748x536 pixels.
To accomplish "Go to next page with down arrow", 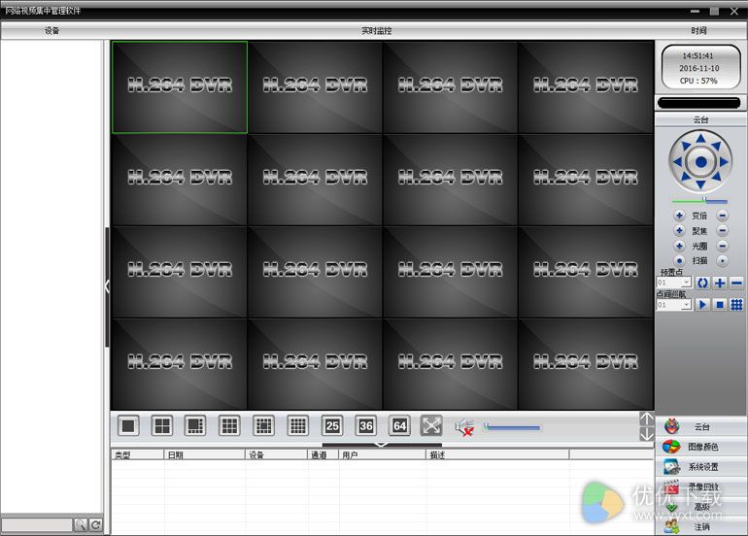I will 646,434.
